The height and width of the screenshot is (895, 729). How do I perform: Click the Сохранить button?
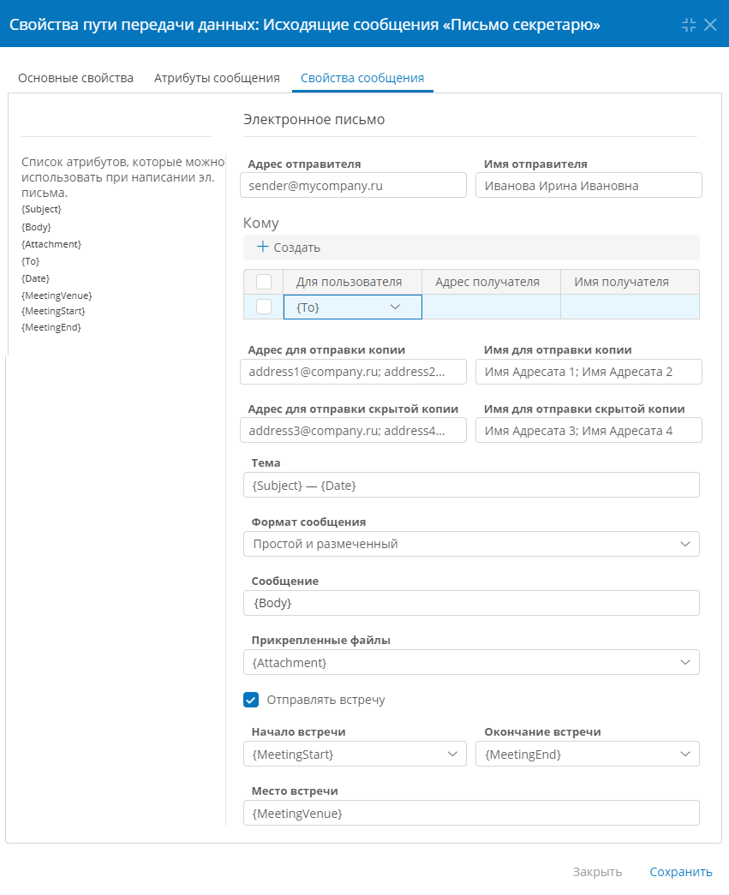(x=681, y=872)
